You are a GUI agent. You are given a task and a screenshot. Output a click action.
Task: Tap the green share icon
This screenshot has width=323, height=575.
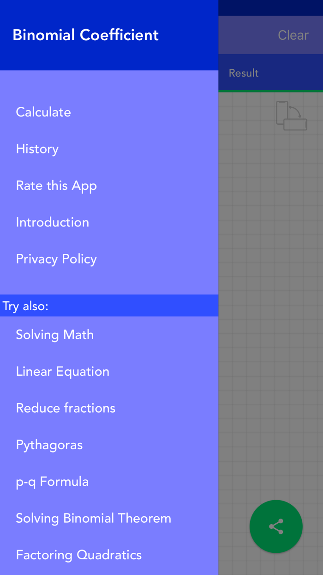pos(276,526)
